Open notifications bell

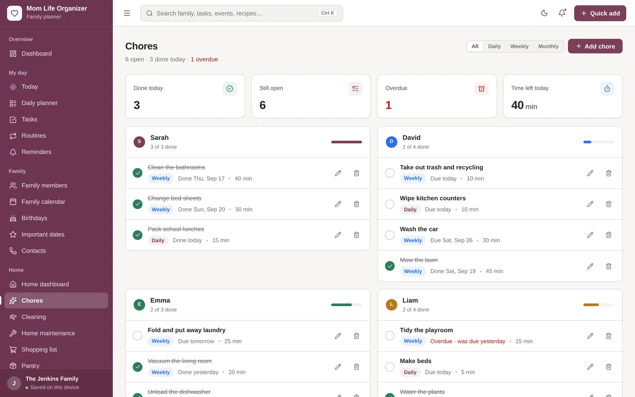562,13
